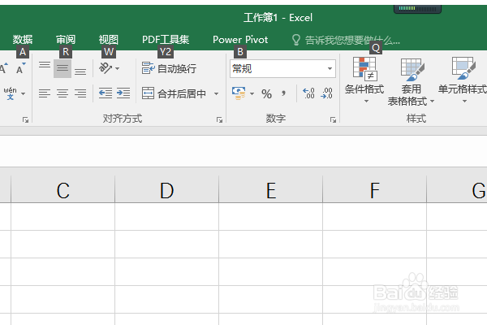Click the text orientation icon
Image resolution: width=487 pixels, height=325 pixels.
click(106, 68)
